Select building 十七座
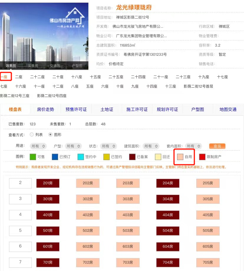Screen dimensions: 244x271 222,77
